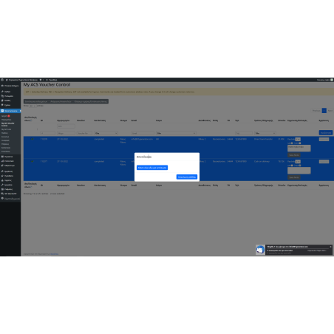Screen dimensions: 334x334
Task: Select the SAT radio in the first order row
Action: click(292, 143)
